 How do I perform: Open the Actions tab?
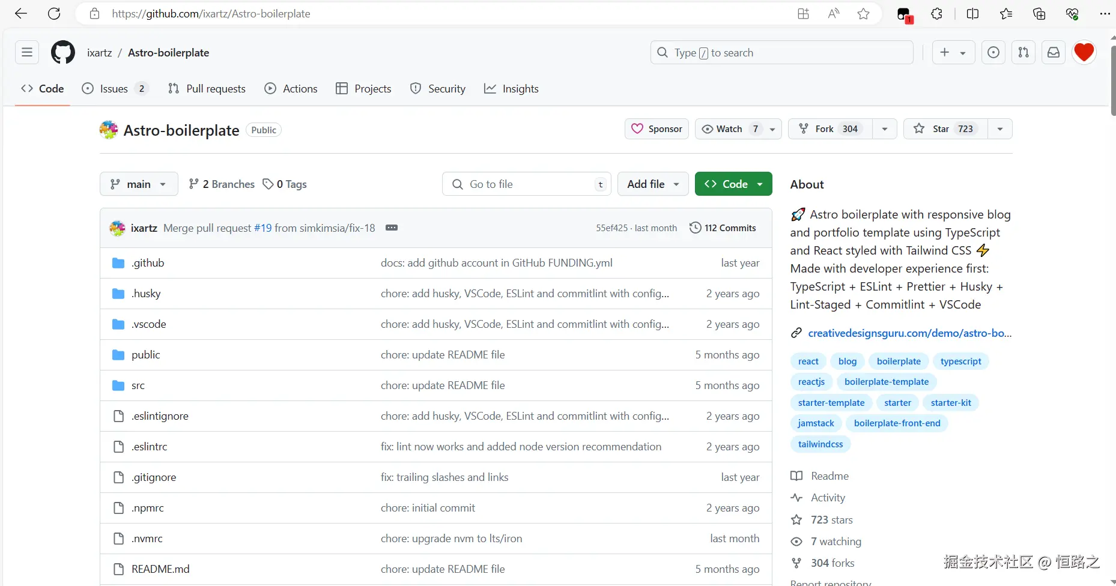click(x=291, y=89)
